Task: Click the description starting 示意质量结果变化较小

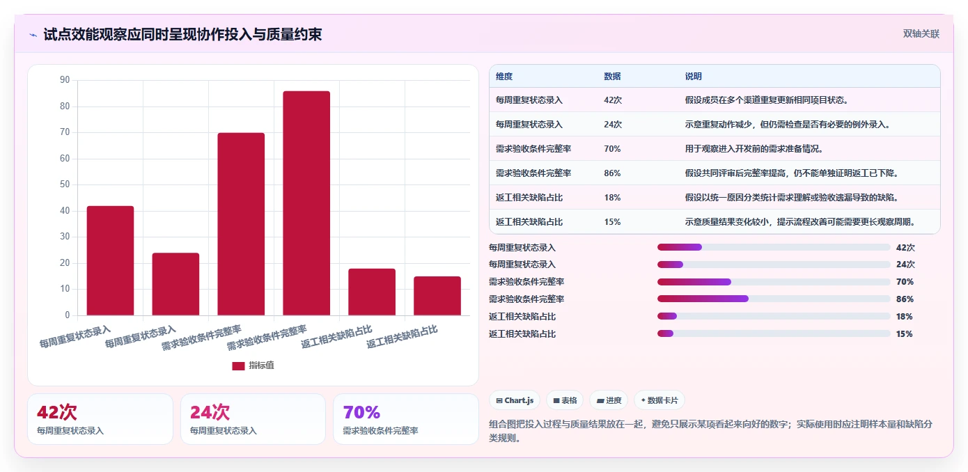Action: [800, 222]
